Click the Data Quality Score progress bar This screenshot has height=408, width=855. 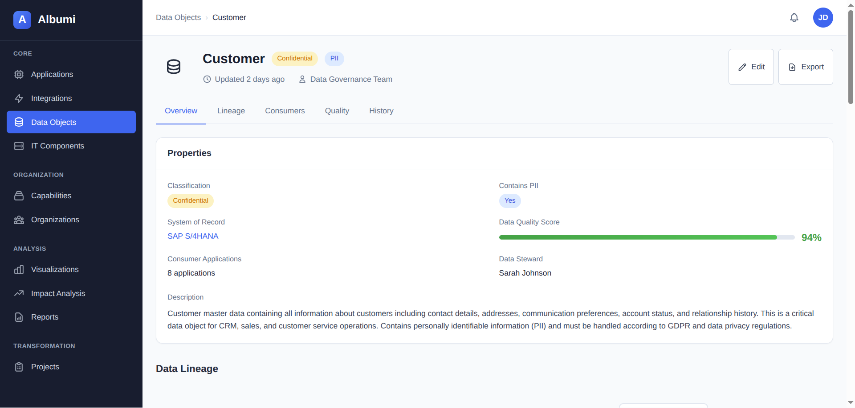tap(646, 238)
